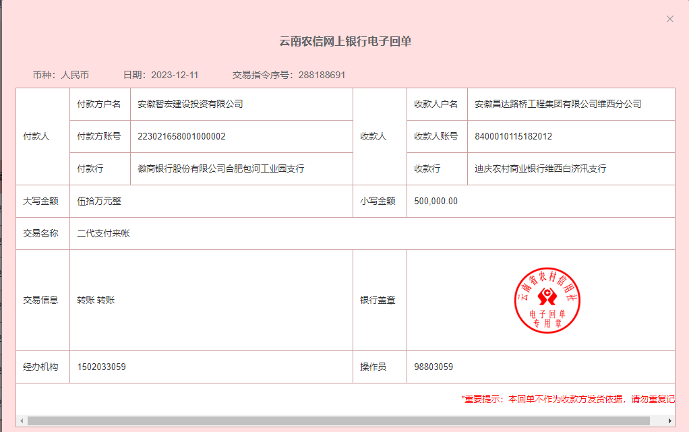Select the payer name 安徽智宏建设投资有限公司
This screenshot has height=432, width=689.
click(x=190, y=104)
